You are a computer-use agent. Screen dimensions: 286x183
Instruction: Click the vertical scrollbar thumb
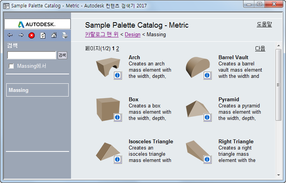278,85
